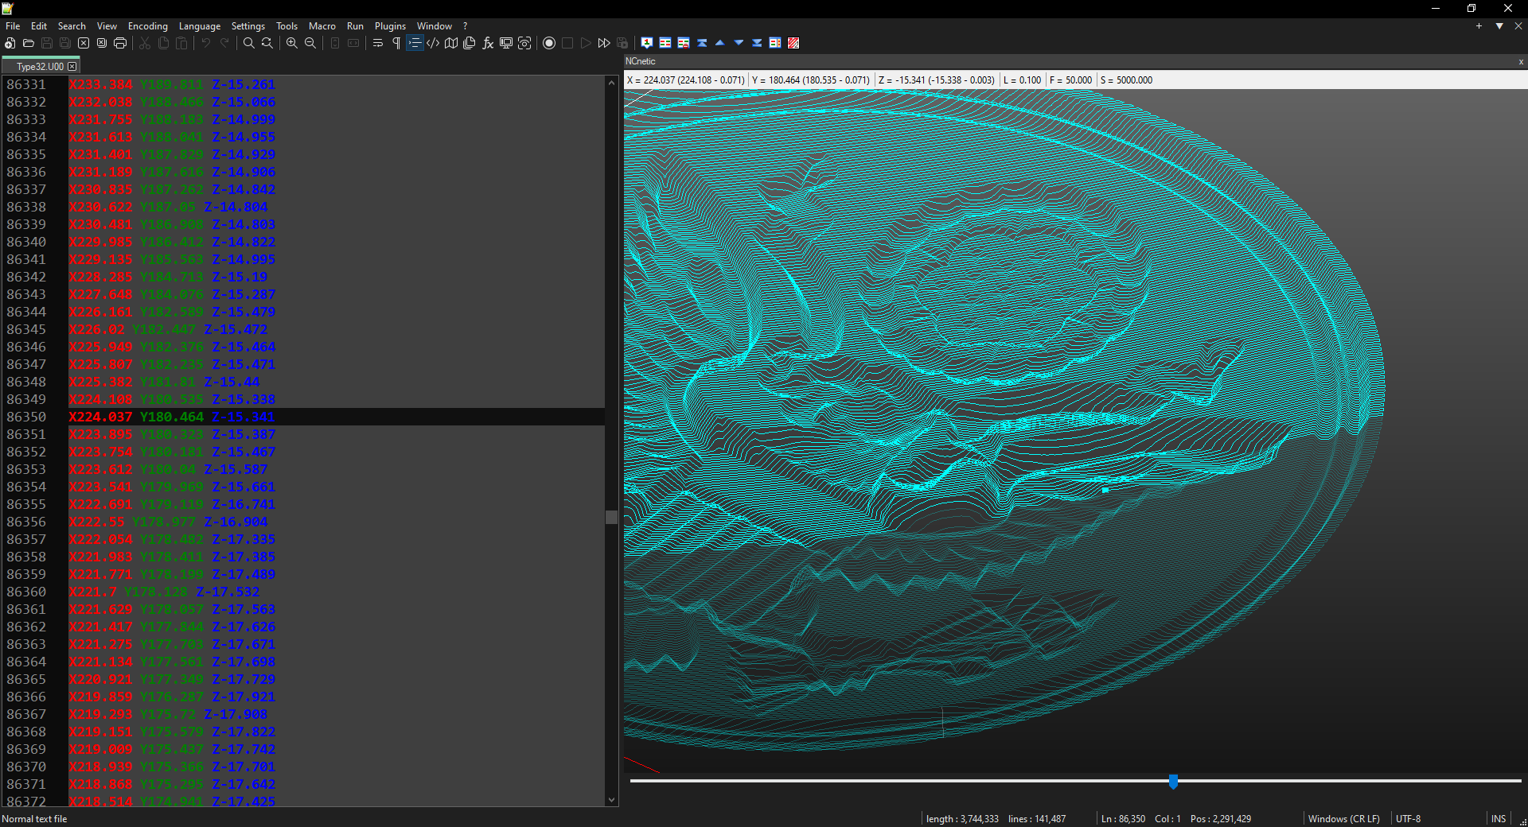The height and width of the screenshot is (827, 1528).
Task: Open the ? help menu
Action: [x=466, y=26]
